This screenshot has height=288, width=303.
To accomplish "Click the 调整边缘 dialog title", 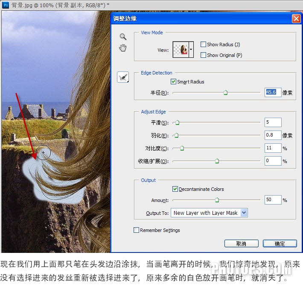I will 125,18.
